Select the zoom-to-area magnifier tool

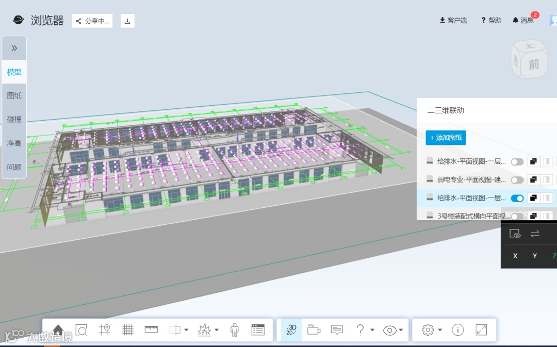click(x=81, y=330)
